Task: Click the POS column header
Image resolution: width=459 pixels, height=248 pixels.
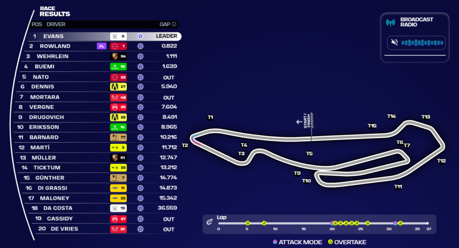Action: [x=37, y=24]
